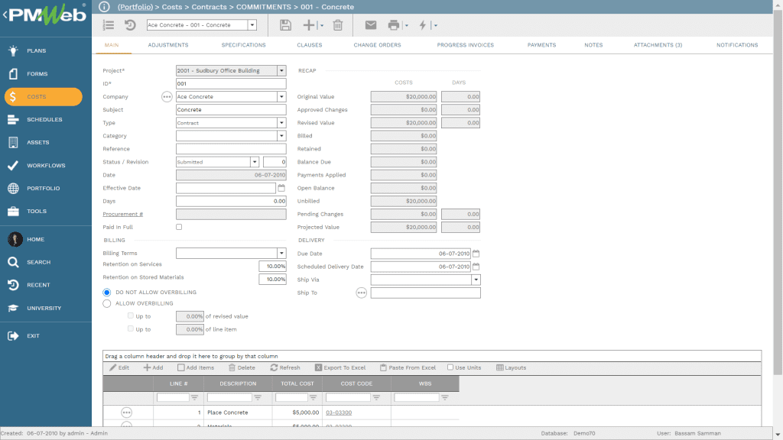Open the University graduation cap icon
Image resolution: width=783 pixels, height=440 pixels.
[14, 309]
